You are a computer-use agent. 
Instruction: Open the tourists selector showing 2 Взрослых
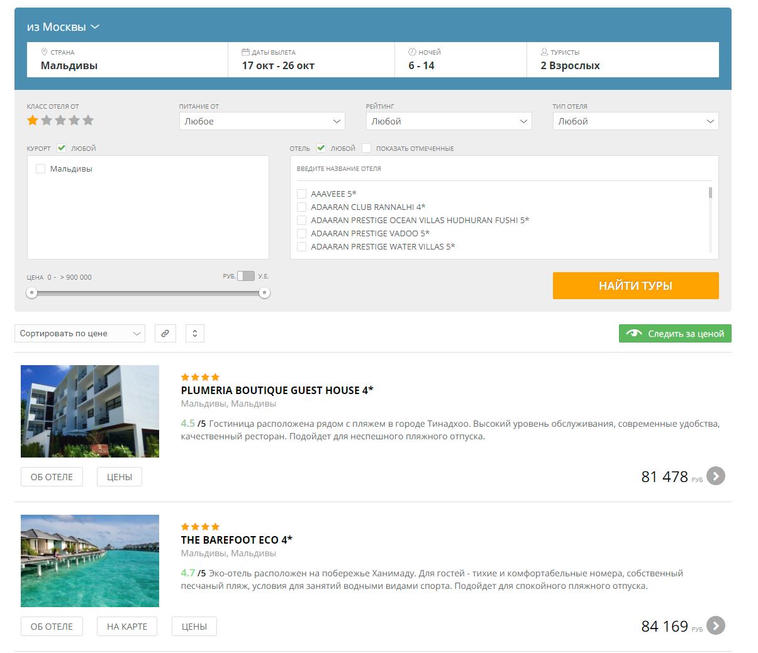[622, 60]
